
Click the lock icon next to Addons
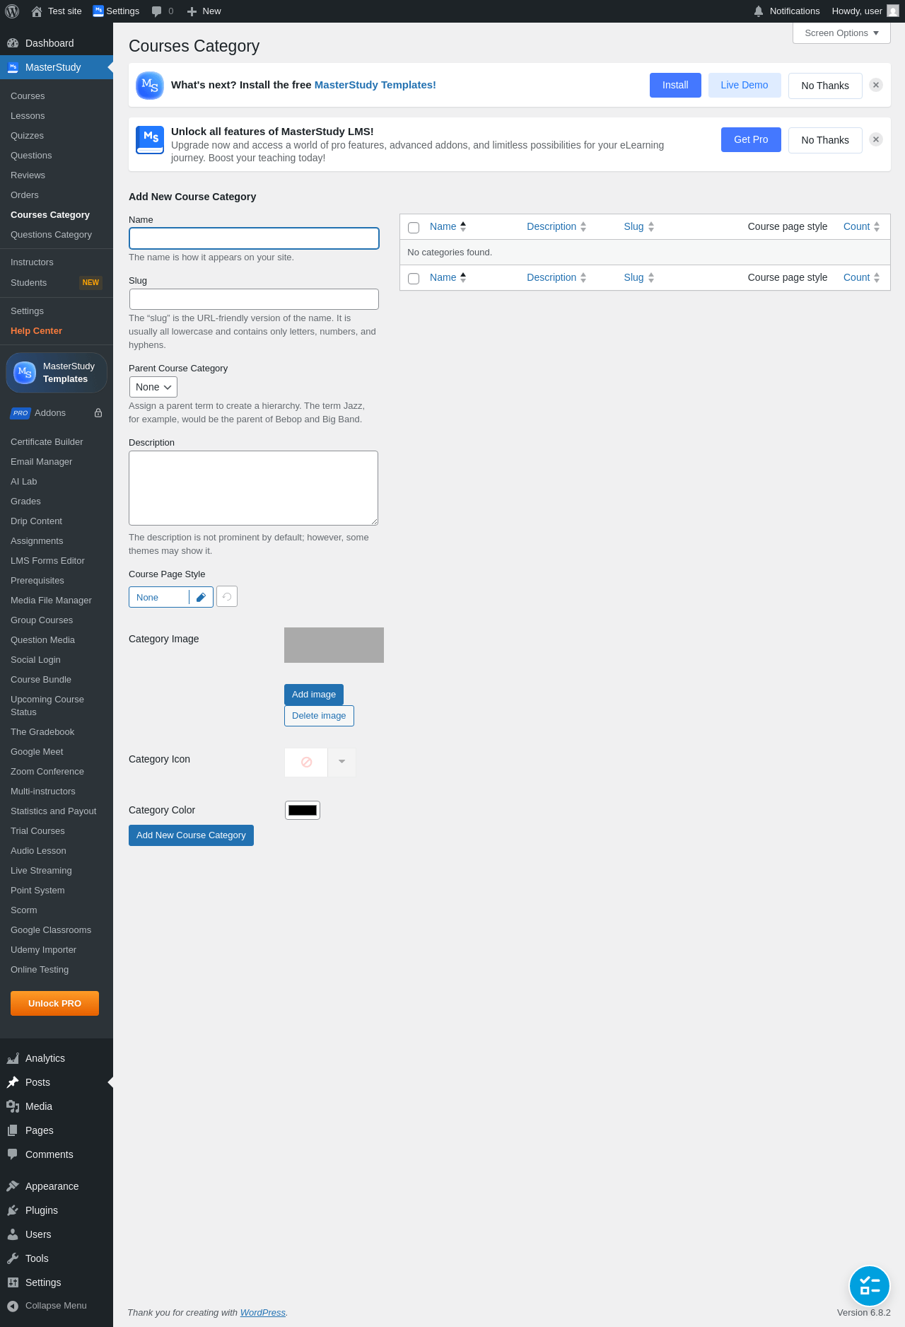click(x=98, y=413)
